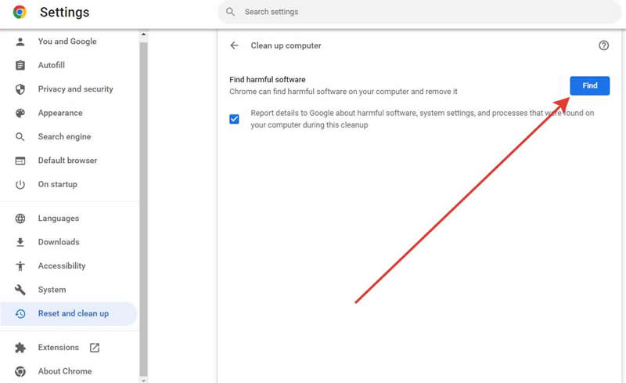
Task: Click the Extensions puzzle piece icon
Action: point(20,348)
